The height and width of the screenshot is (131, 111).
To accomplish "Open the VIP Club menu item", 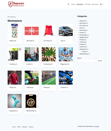I will tap(88, 4).
